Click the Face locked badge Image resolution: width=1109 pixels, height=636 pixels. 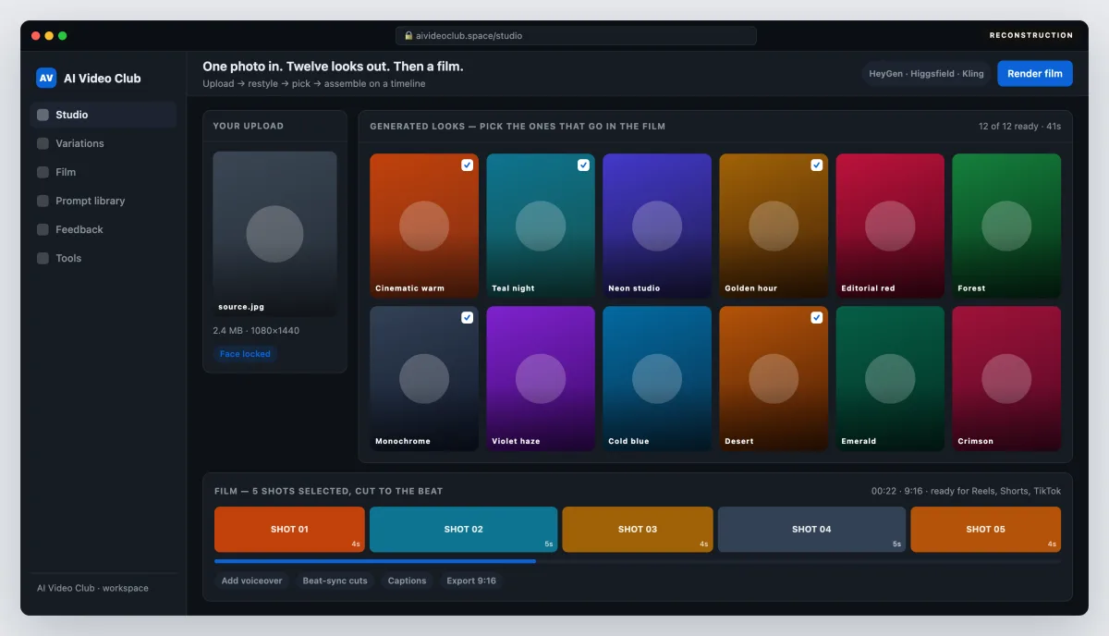(245, 354)
